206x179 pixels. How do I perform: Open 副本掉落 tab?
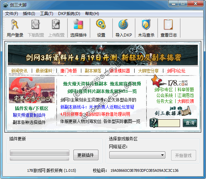[93, 71]
